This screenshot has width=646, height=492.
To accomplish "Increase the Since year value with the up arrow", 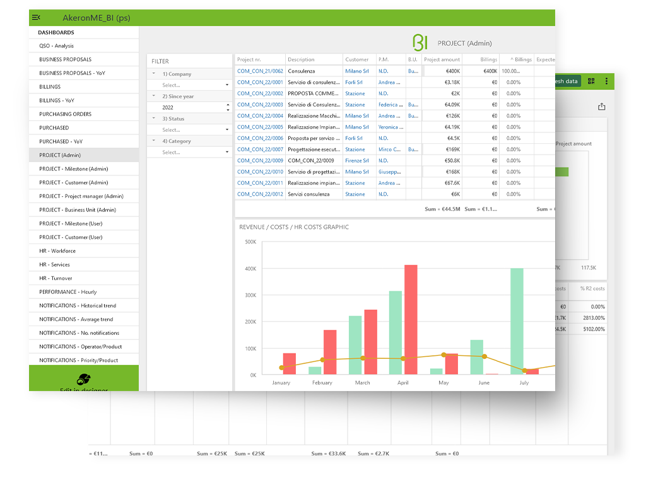I will (228, 105).
